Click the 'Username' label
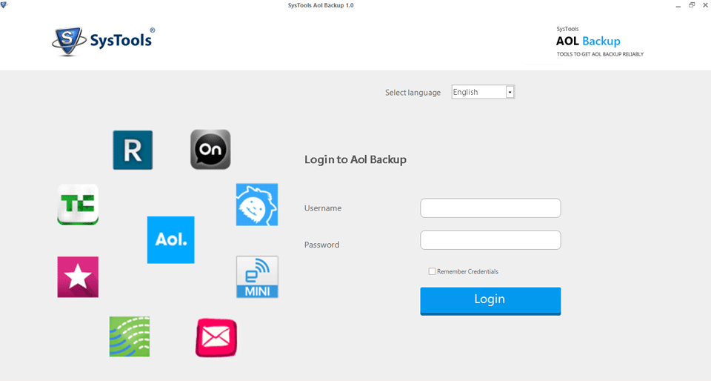This screenshot has width=711, height=381. tap(323, 208)
